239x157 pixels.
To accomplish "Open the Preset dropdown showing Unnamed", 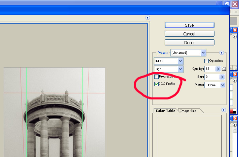I will [203, 53].
